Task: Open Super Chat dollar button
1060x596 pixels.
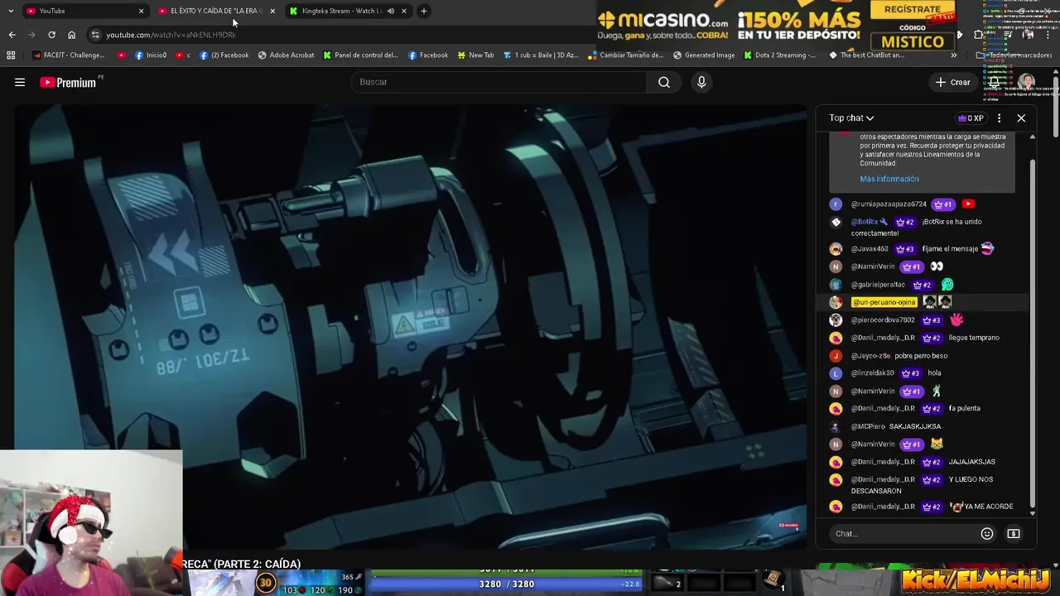Action: coord(1014,534)
